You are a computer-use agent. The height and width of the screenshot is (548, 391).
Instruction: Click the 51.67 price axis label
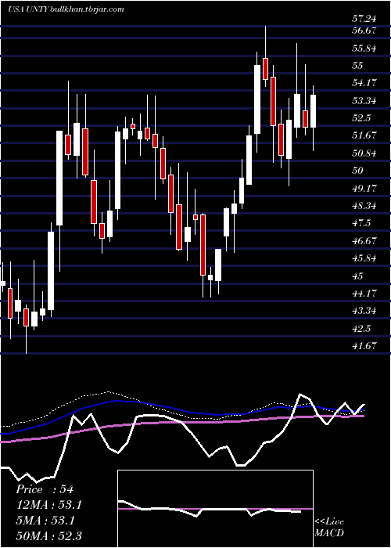(x=364, y=135)
